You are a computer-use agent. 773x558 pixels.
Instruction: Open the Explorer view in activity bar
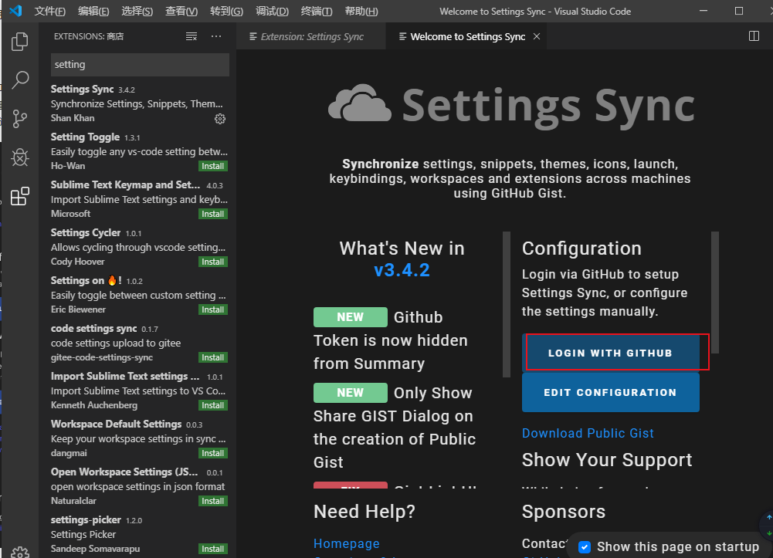(20, 42)
